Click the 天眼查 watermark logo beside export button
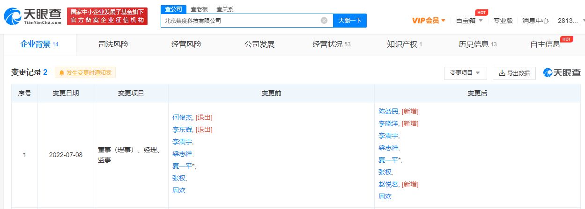585x209 pixels. [562, 73]
